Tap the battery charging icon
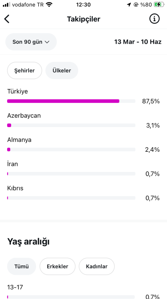Viewport: 167px width, 299px height. pos(159,4)
